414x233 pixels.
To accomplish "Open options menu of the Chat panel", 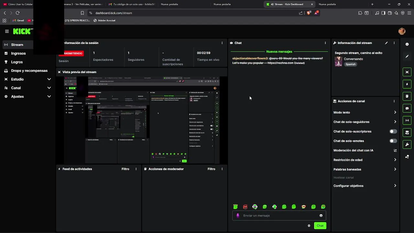I will pyautogui.click(x=325, y=43).
